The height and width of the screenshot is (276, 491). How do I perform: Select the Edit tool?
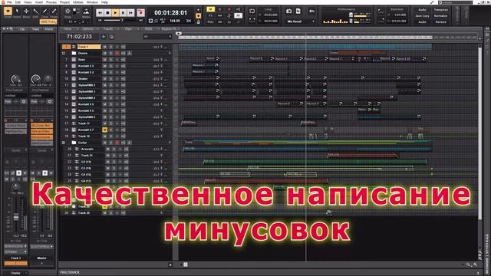(x=35, y=11)
